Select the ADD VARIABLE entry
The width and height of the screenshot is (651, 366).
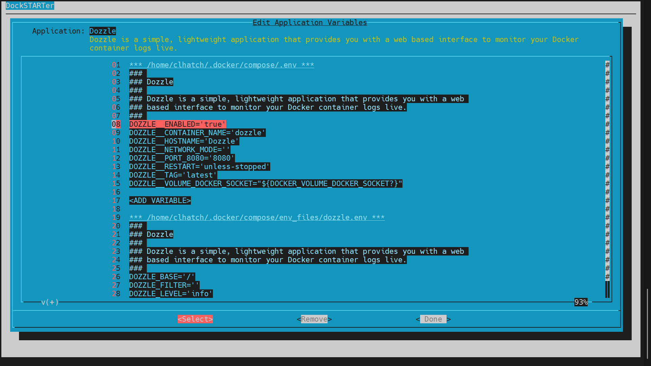pos(160,200)
